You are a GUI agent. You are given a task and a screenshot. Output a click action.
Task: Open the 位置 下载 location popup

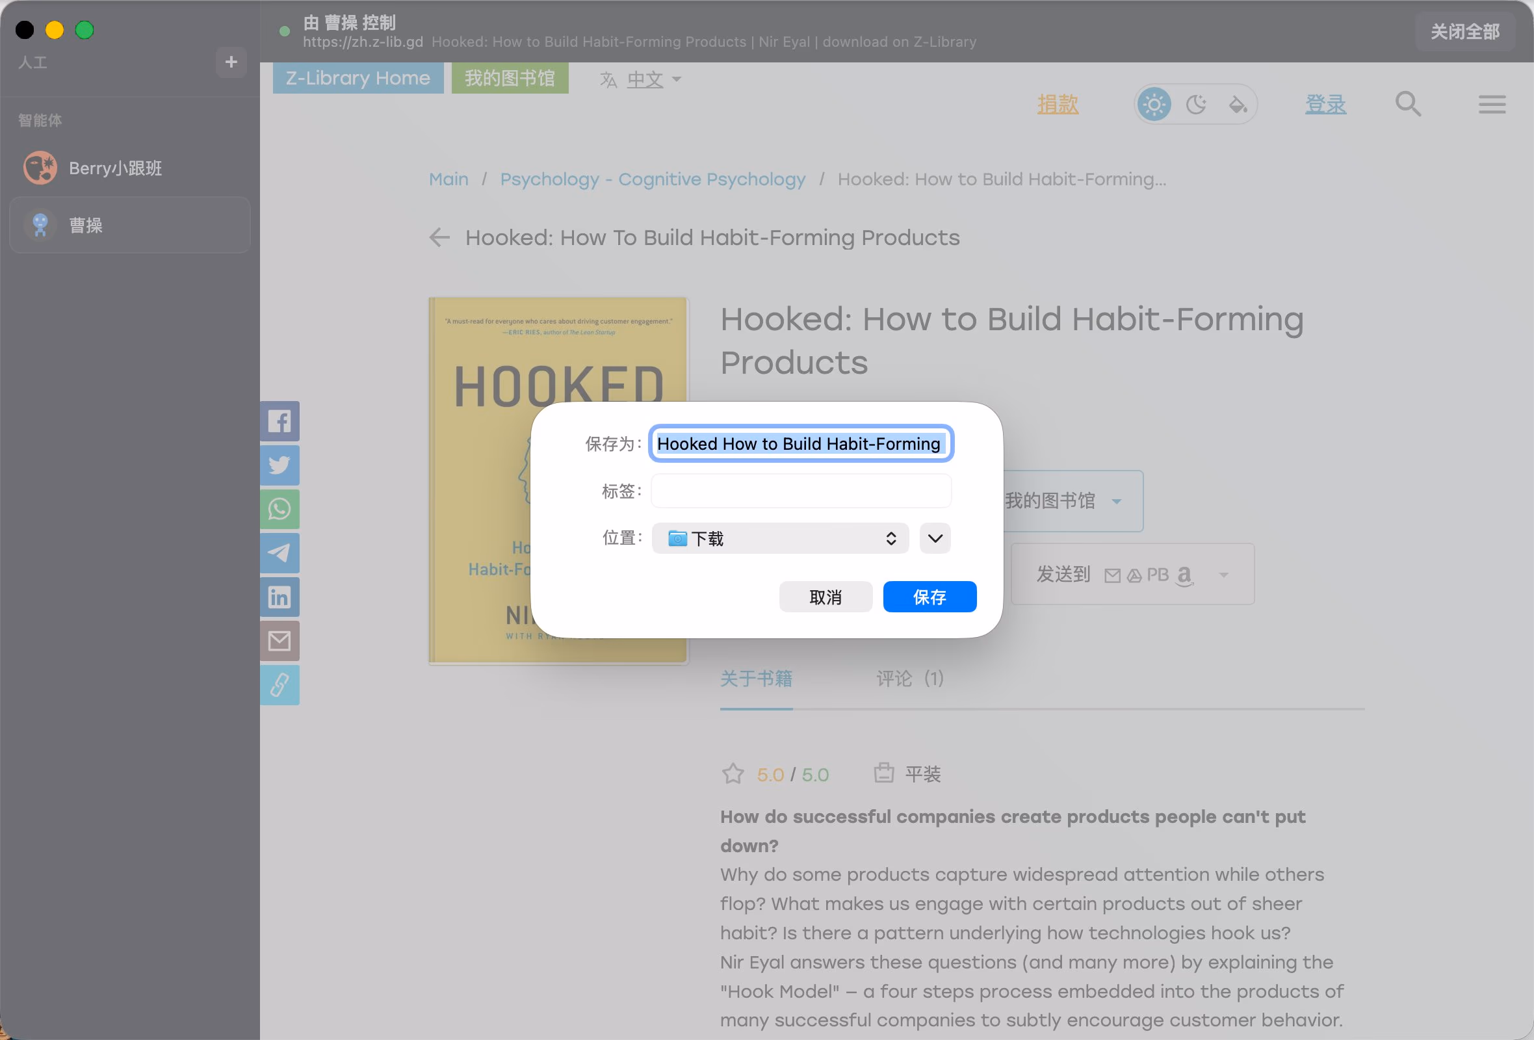pyautogui.click(x=780, y=538)
